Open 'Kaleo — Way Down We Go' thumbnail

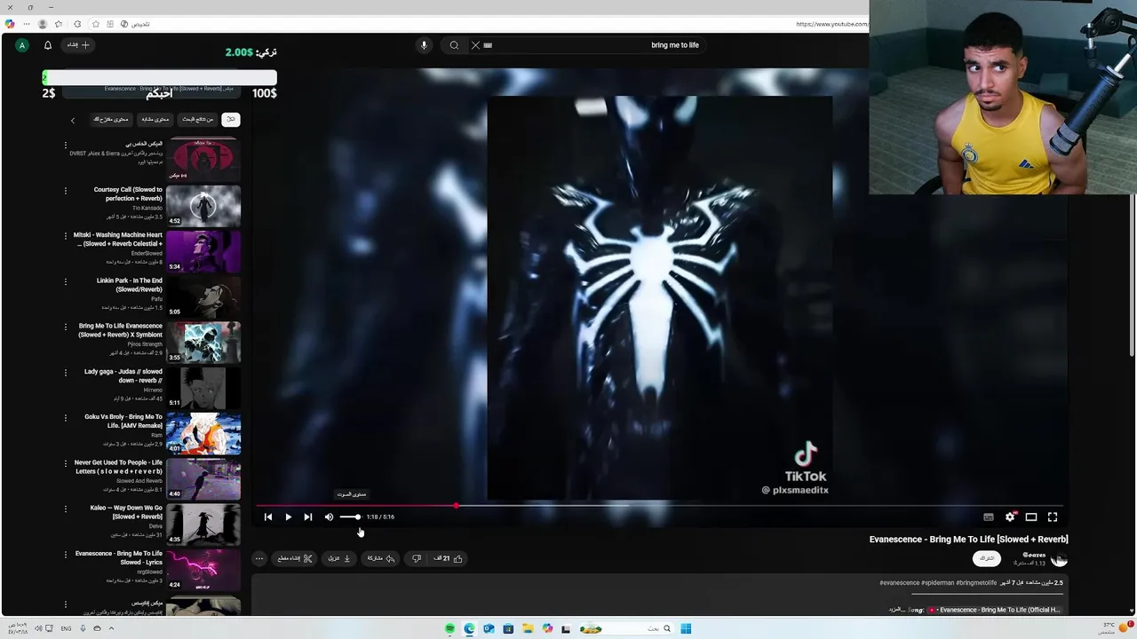point(203,524)
